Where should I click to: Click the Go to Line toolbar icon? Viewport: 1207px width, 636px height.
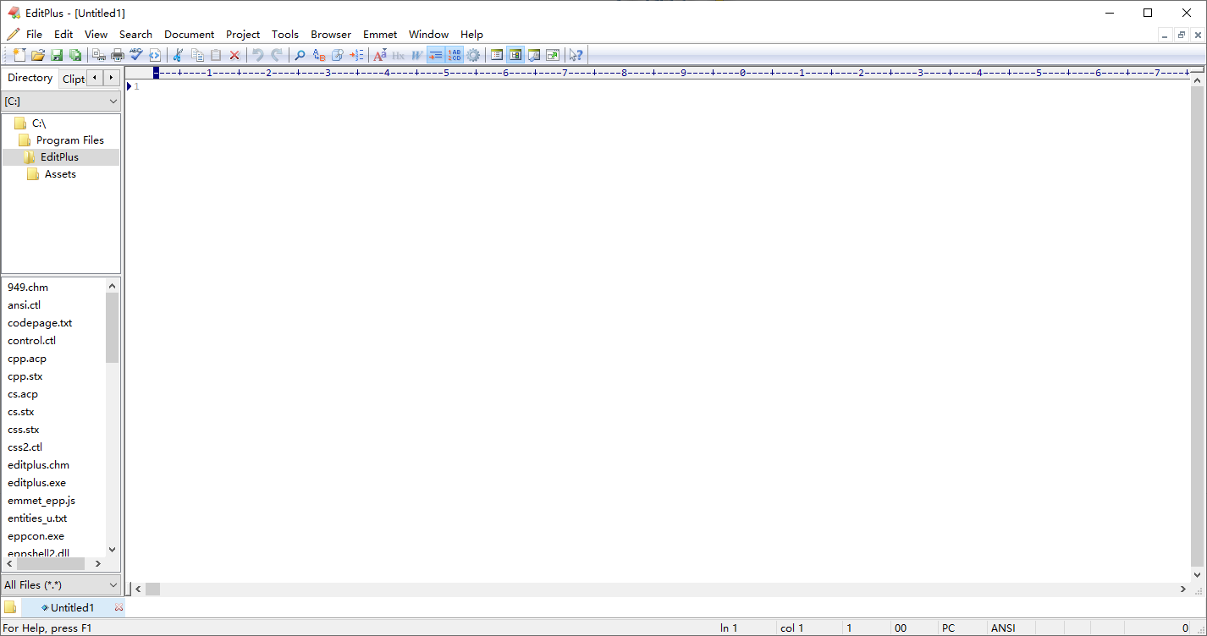356,55
